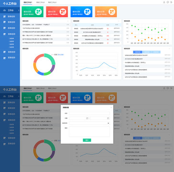Click the logout icon in the dimmed dashboard header
174x172 pixels.
pyautogui.click(x=171, y=88)
